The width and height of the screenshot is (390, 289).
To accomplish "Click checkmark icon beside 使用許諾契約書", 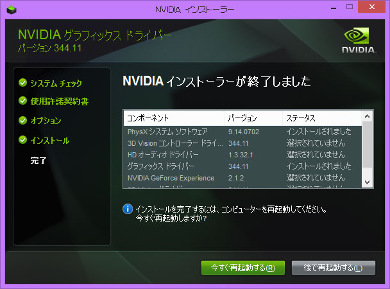I will [22, 101].
